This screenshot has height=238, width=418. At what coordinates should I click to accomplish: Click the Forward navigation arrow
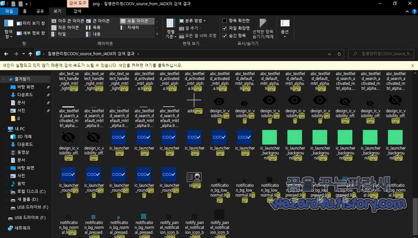(16, 54)
